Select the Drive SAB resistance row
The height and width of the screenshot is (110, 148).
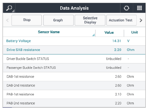pos(74,50)
